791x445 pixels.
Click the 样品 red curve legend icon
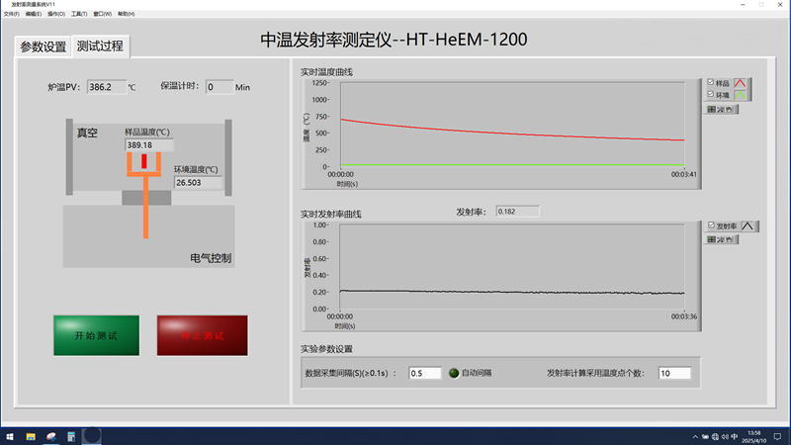coord(741,83)
